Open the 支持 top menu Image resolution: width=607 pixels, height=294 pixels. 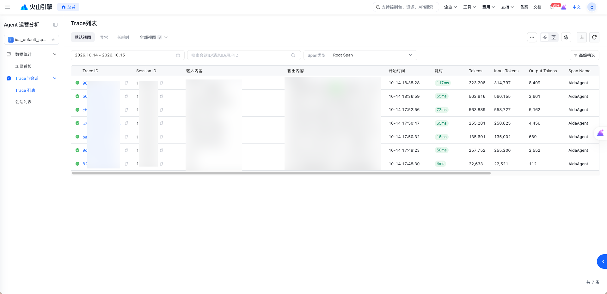coord(507,7)
